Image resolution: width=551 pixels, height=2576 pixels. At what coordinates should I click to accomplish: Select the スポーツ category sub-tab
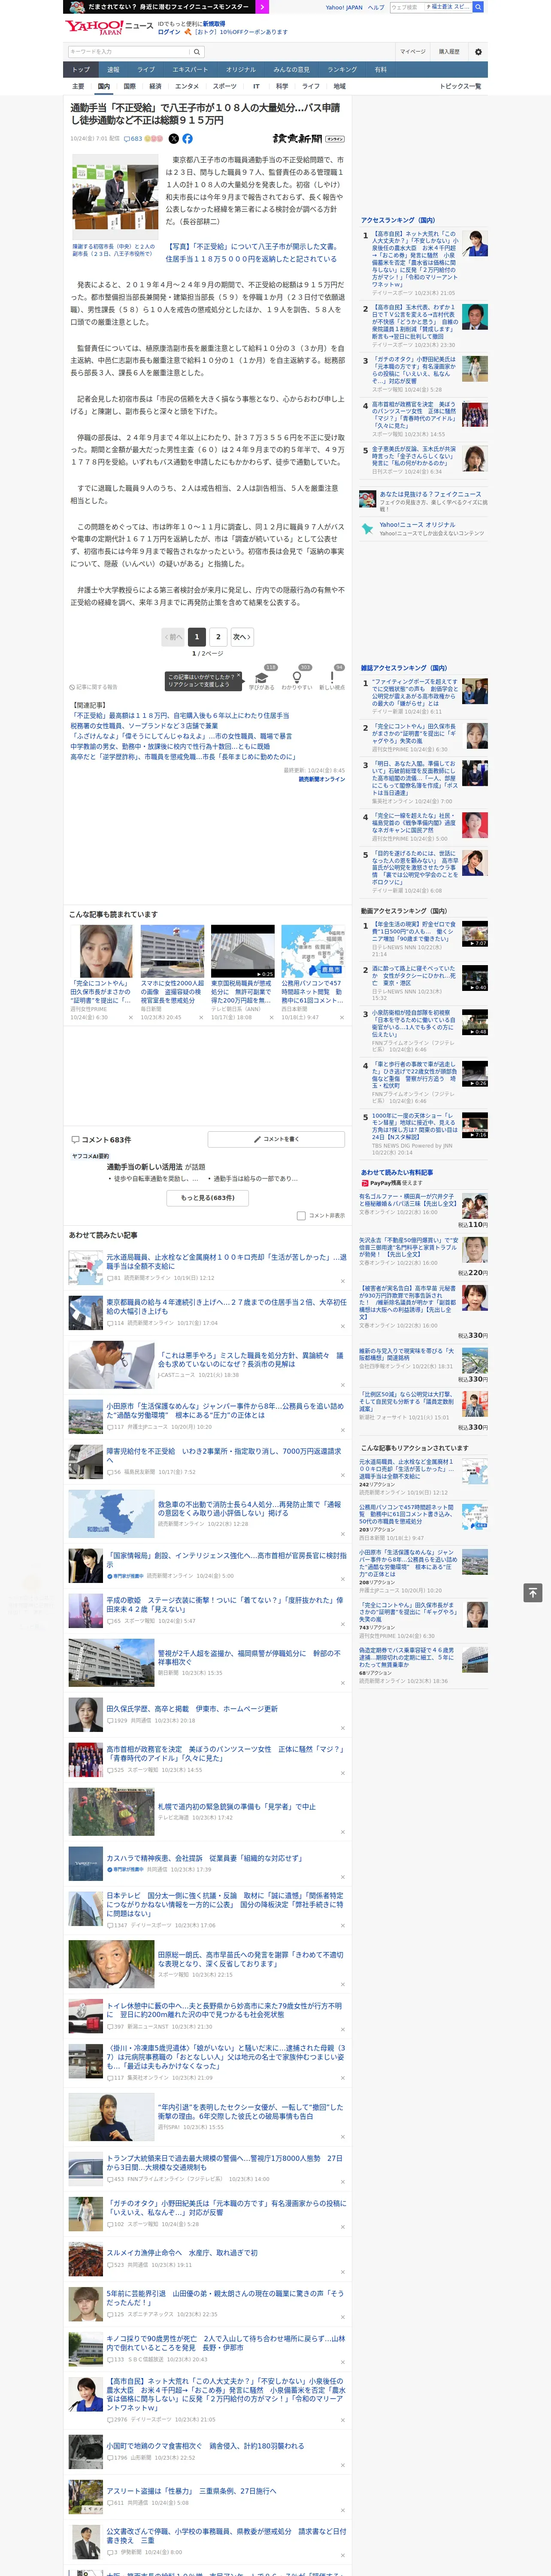[225, 86]
